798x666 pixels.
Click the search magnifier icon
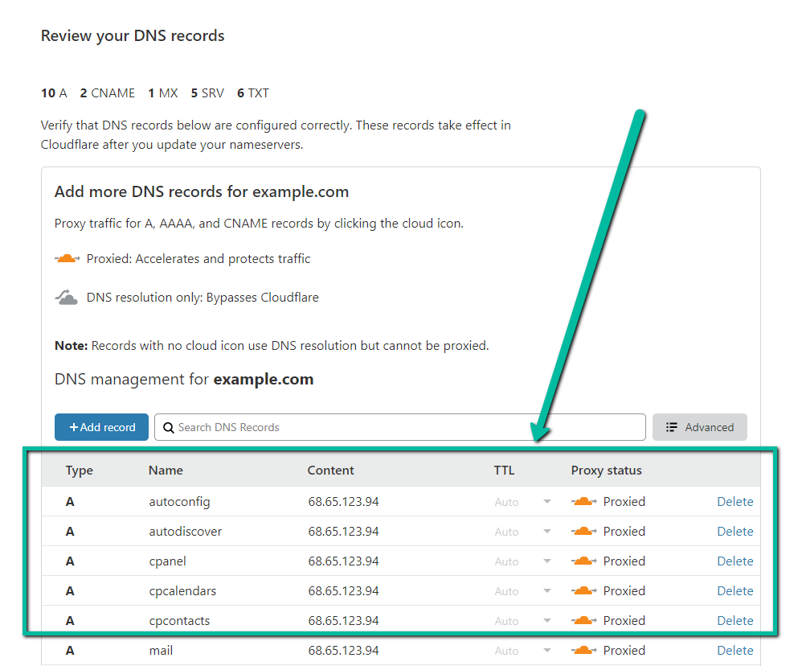click(x=169, y=428)
